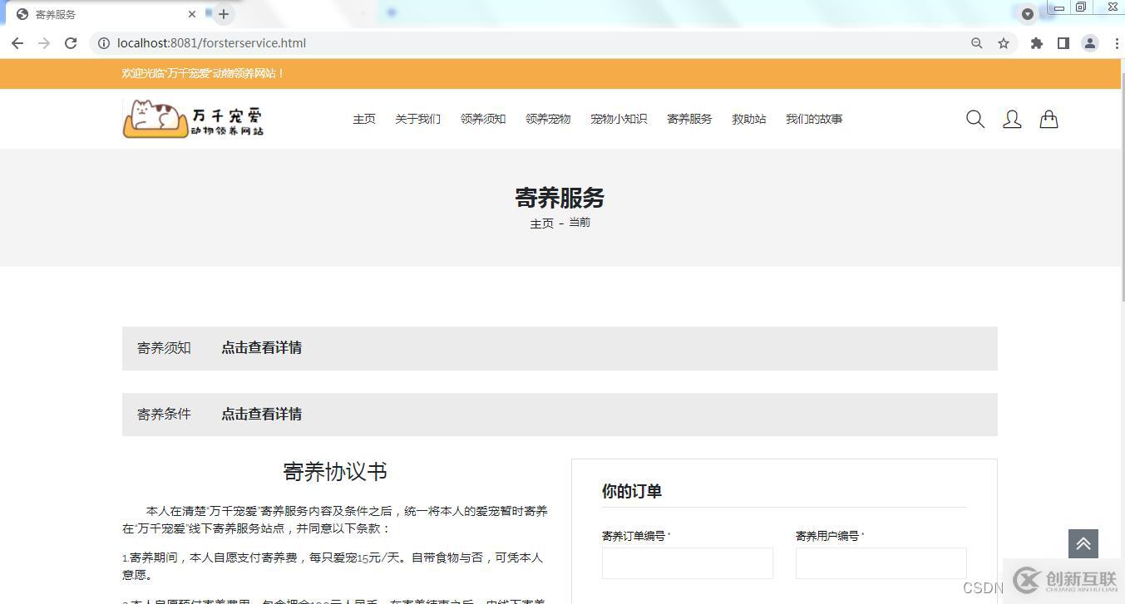Select 宠物小知识 in the navigation bar
Image resolution: width=1125 pixels, height=604 pixels.
coord(619,120)
